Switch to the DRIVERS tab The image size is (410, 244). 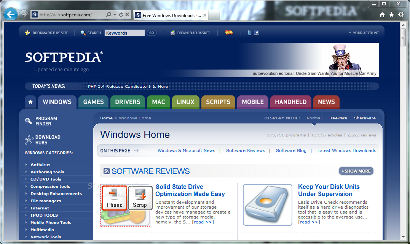click(128, 102)
